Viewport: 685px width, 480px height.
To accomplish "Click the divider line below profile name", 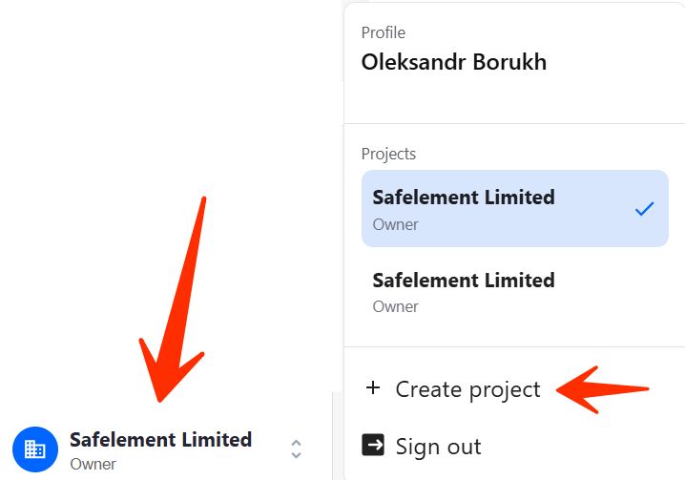I will [514, 123].
